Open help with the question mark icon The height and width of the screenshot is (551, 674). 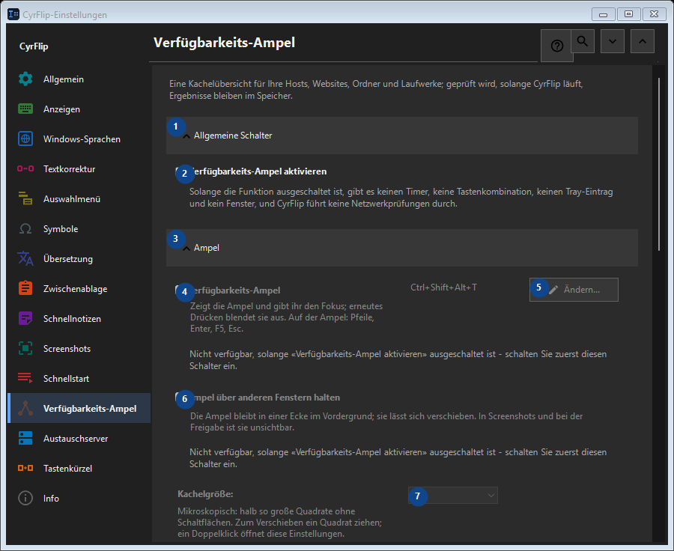[x=556, y=46]
